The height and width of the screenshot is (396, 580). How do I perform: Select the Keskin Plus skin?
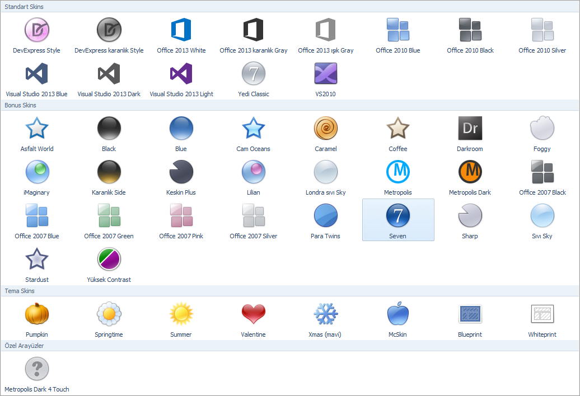181,177
